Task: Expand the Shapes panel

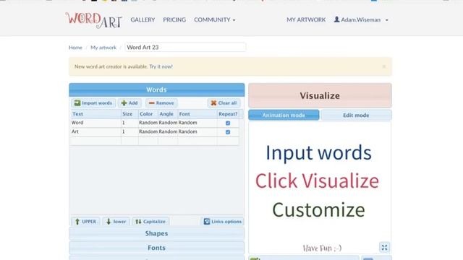Action: tap(156, 233)
